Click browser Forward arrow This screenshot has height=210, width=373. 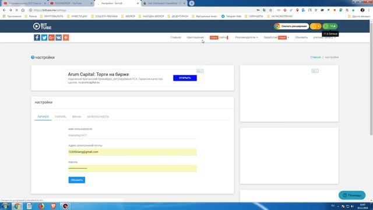(10, 10)
